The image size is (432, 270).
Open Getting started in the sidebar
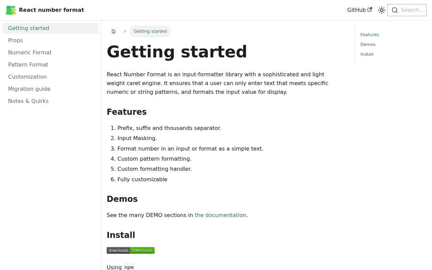point(51,28)
